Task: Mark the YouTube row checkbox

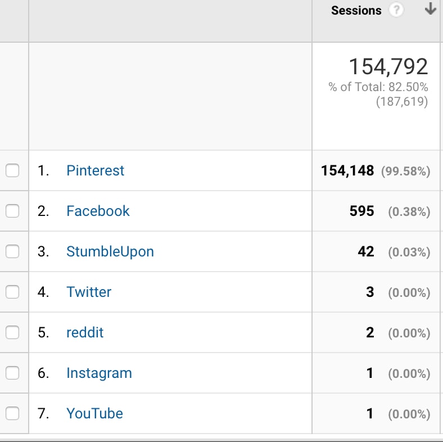Action: 12,413
